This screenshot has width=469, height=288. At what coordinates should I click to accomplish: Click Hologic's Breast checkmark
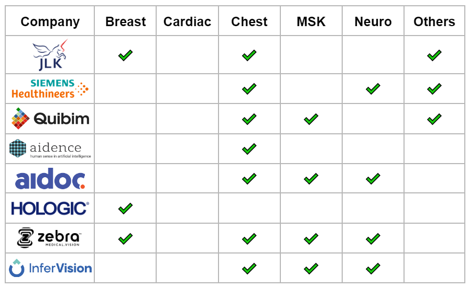pos(125,209)
